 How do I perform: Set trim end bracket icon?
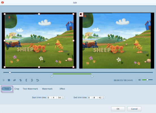pos(32,80)
